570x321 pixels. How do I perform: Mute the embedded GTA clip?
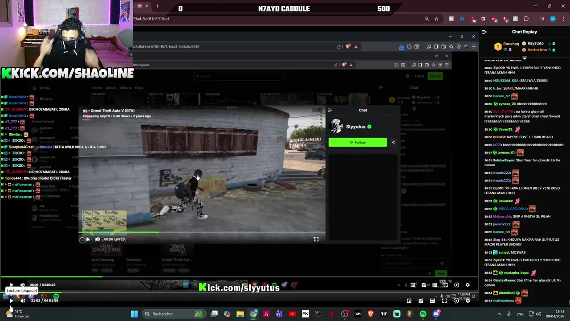click(x=98, y=239)
